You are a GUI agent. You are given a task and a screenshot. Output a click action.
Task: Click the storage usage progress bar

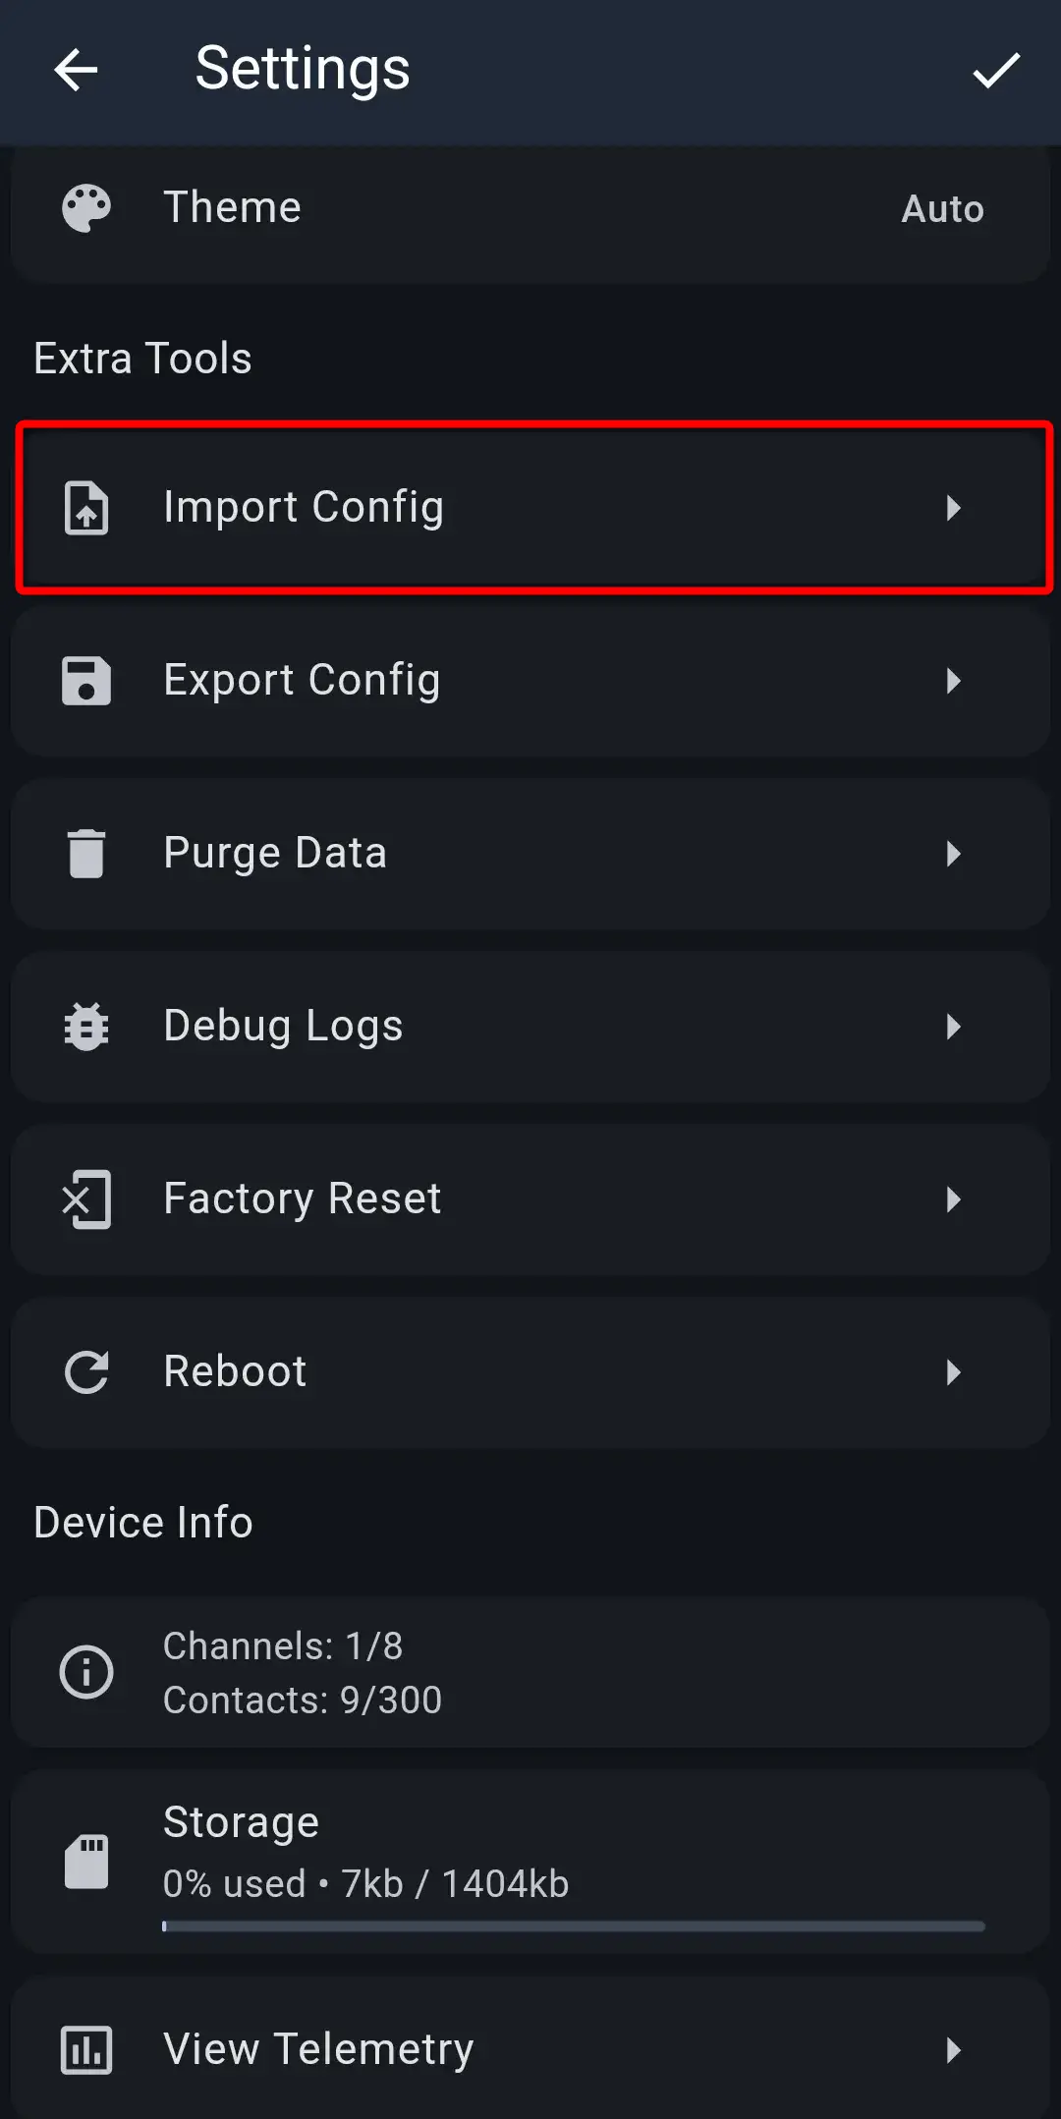(x=574, y=1926)
